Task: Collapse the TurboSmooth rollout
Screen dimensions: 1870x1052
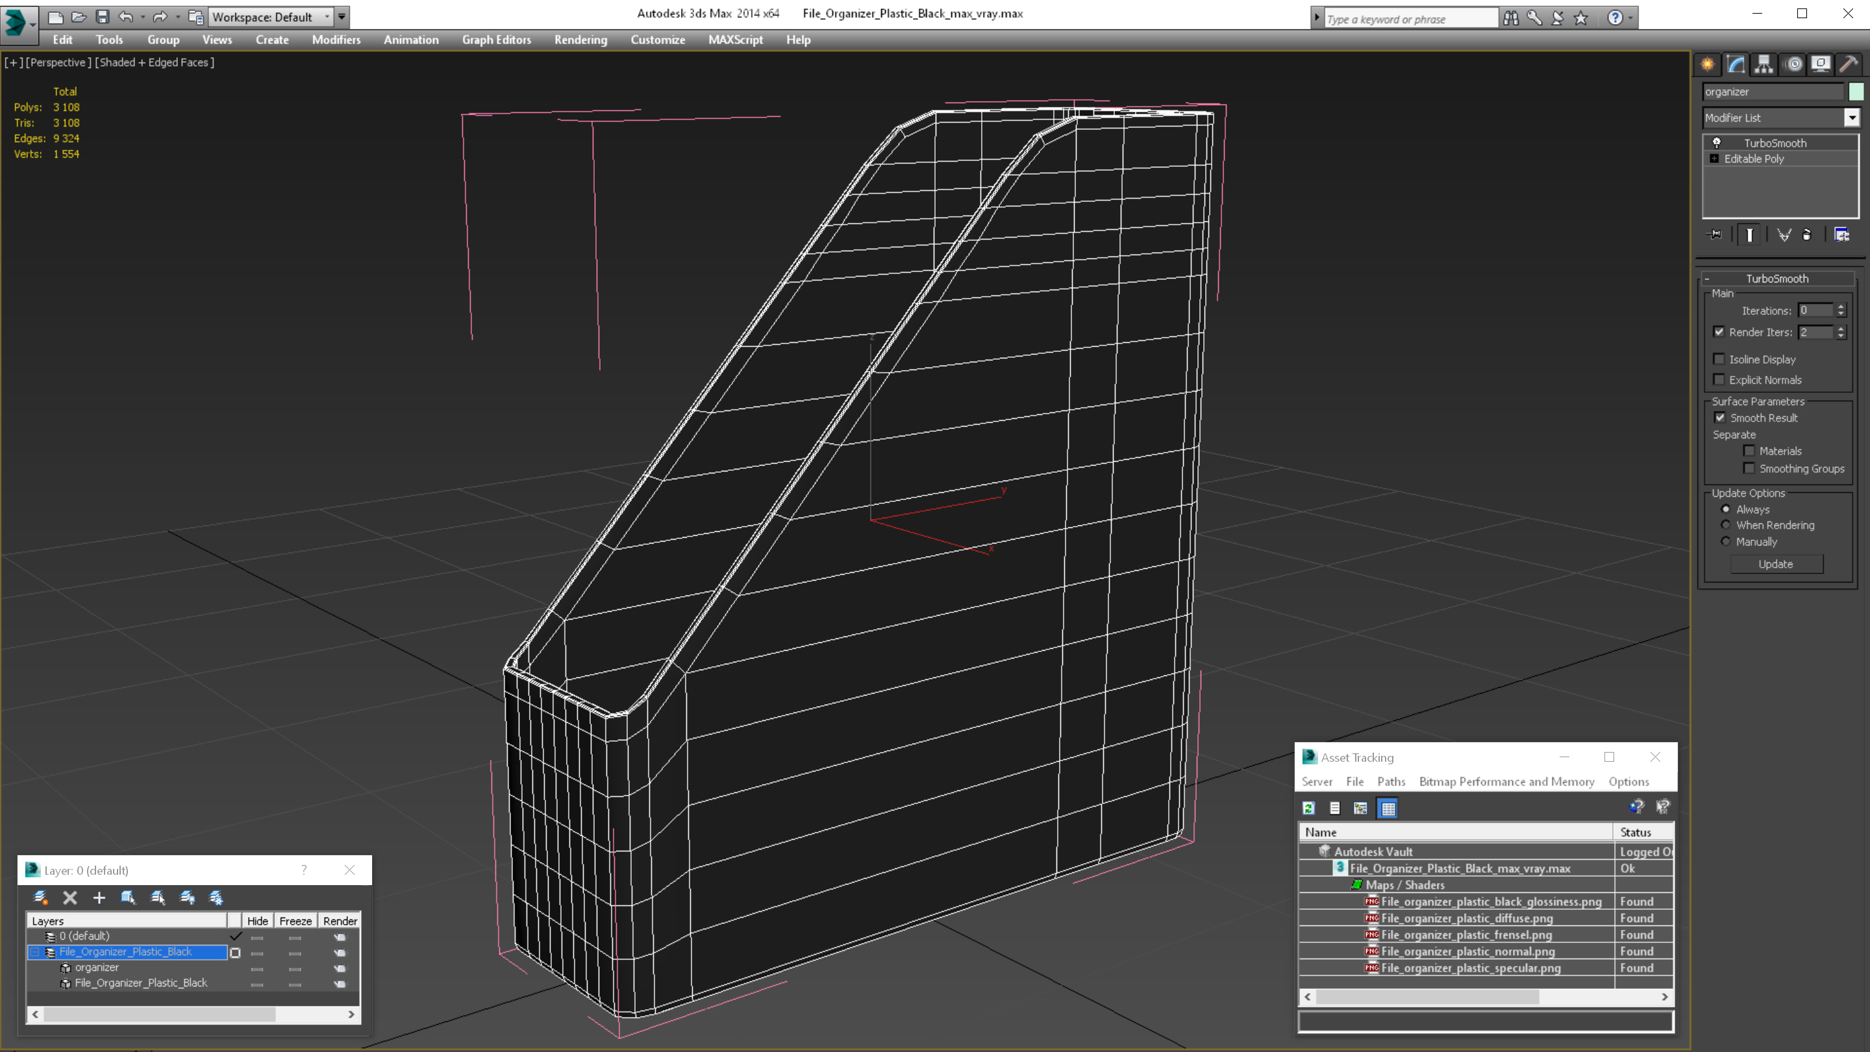Action: (x=1708, y=279)
